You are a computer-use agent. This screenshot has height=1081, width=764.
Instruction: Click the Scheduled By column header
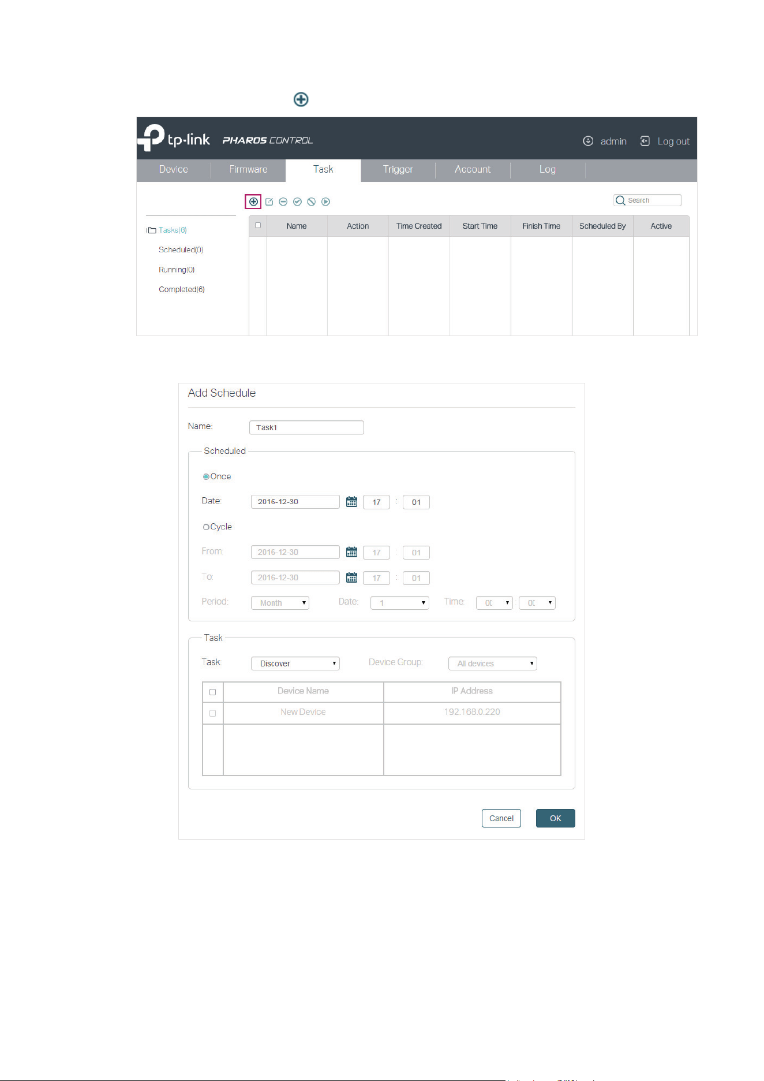click(602, 226)
